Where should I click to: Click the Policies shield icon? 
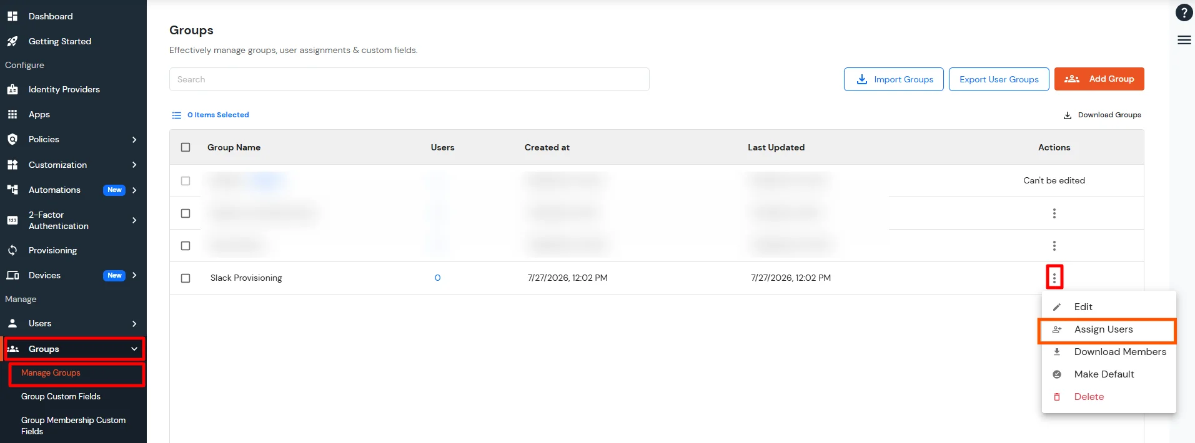(12, 139)
